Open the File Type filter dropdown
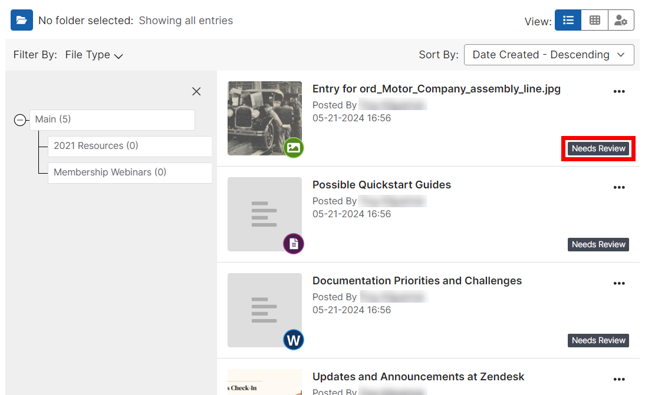Image resolution: width=645 pixels, height=395 pixels. click(x=94, y=55)
